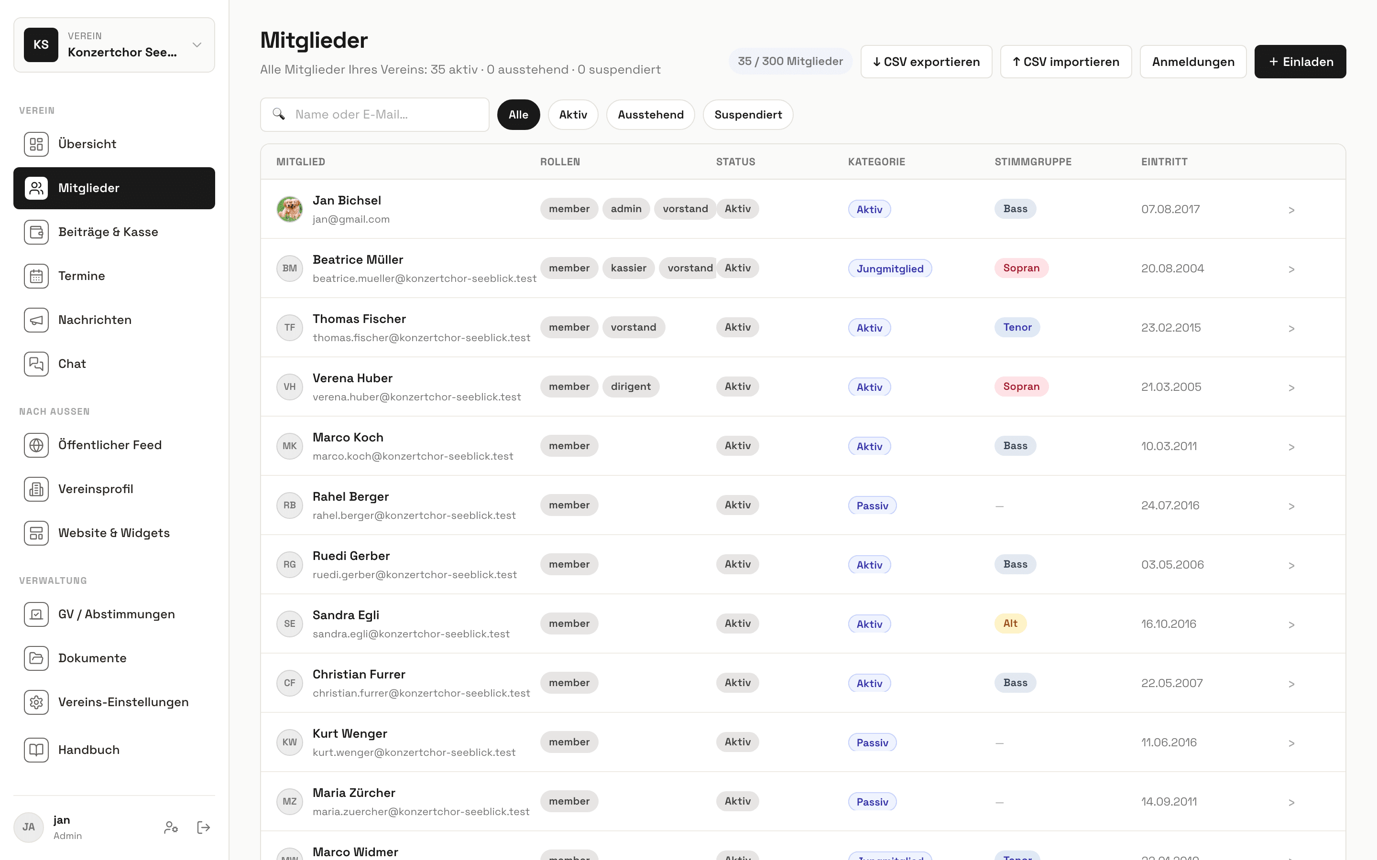
Task: Open Marco Koch's row chevron
Action: click(1291, 447)
